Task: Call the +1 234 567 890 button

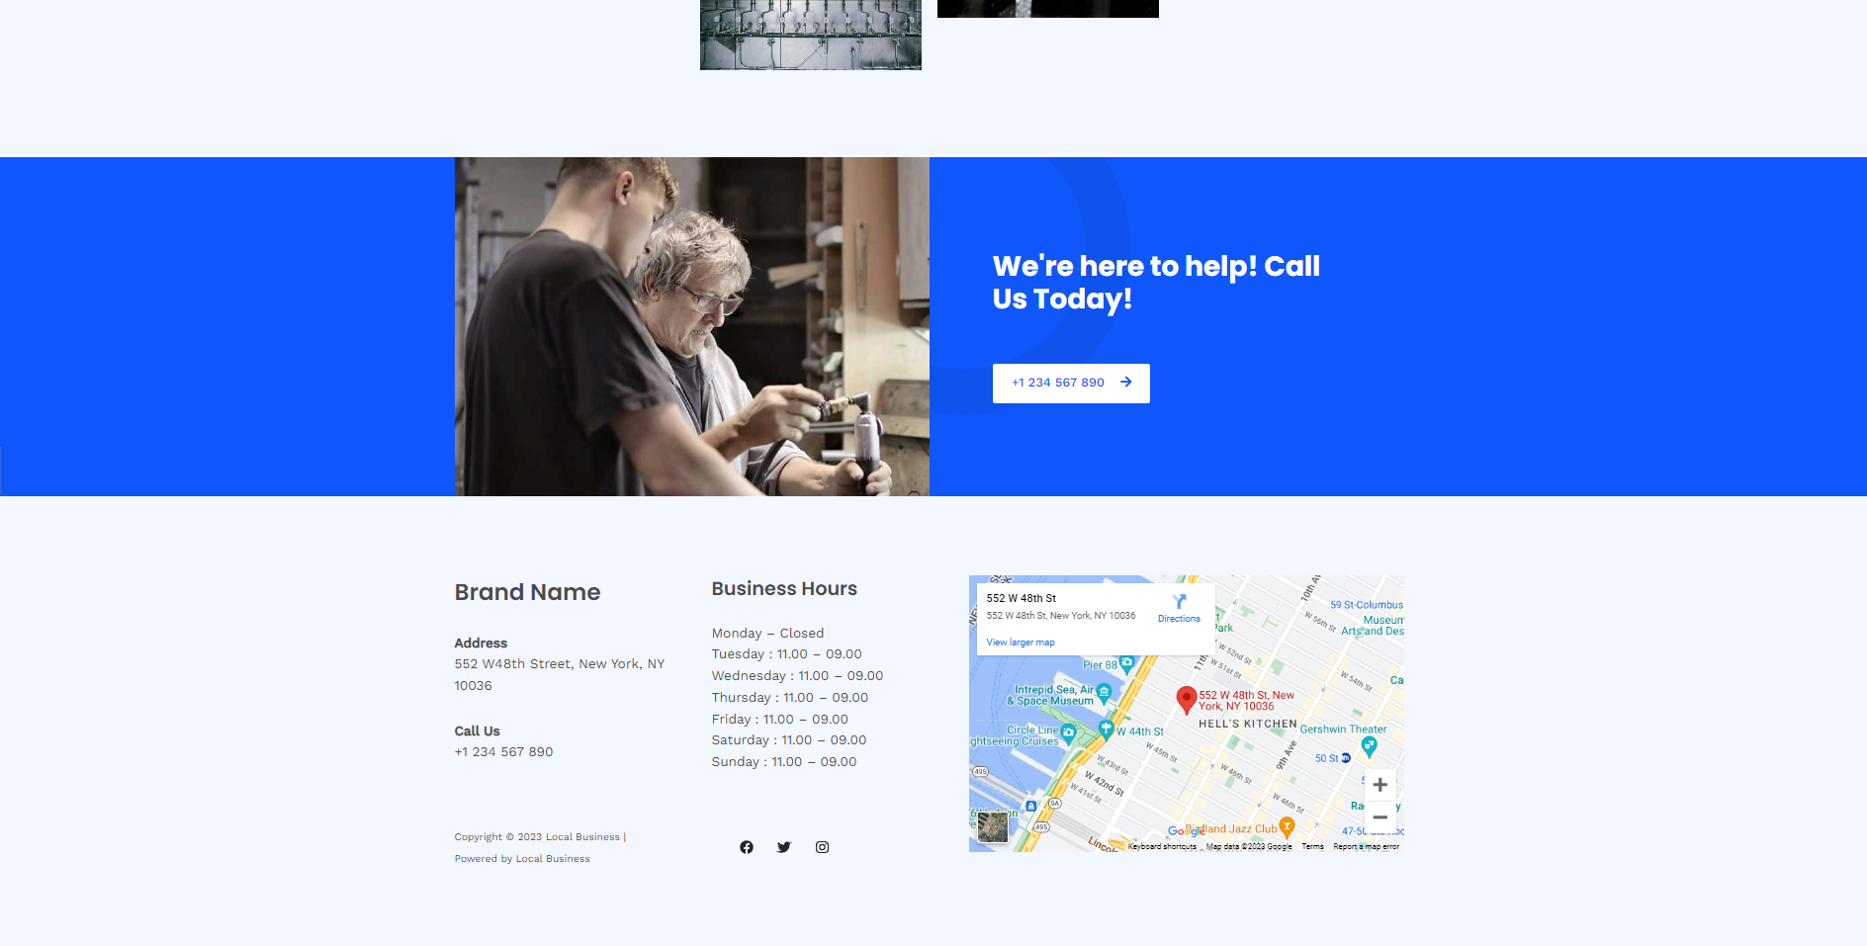Action: tap(1071, 384)
